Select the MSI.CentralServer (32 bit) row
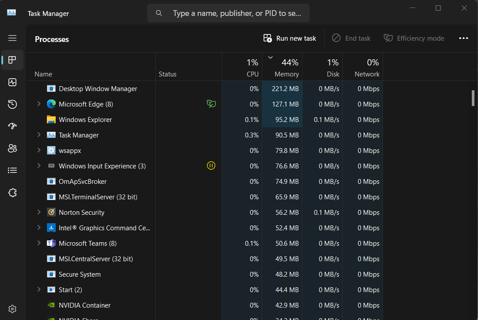This screenshot has width=478, height=320. (204, 259)
